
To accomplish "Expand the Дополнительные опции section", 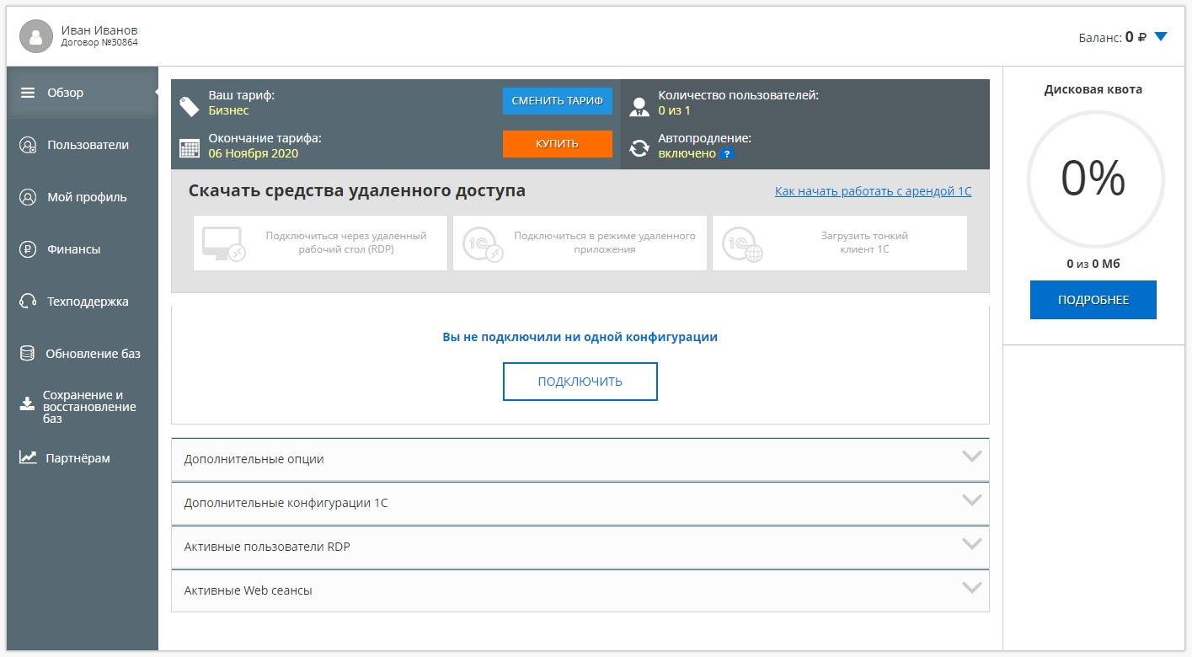I will 971,457.
